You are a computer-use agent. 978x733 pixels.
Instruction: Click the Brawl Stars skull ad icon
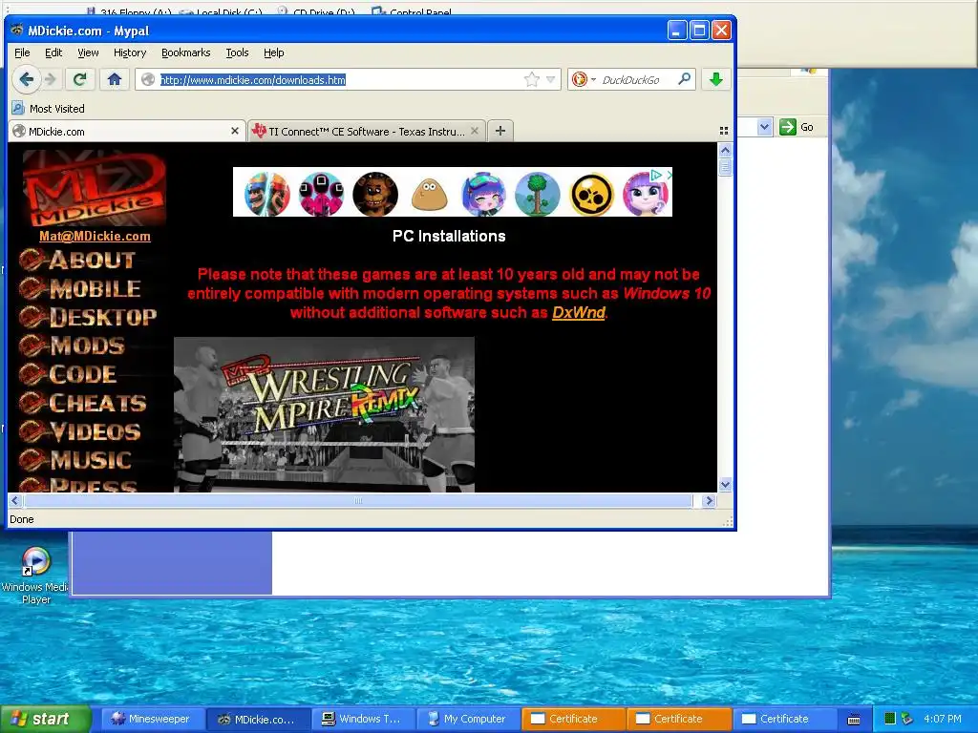(x=592, y=194)
